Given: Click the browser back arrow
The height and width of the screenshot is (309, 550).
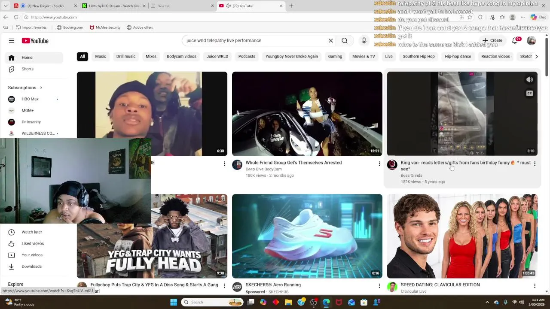Looking at the screenshot, I should pos(6,17).
